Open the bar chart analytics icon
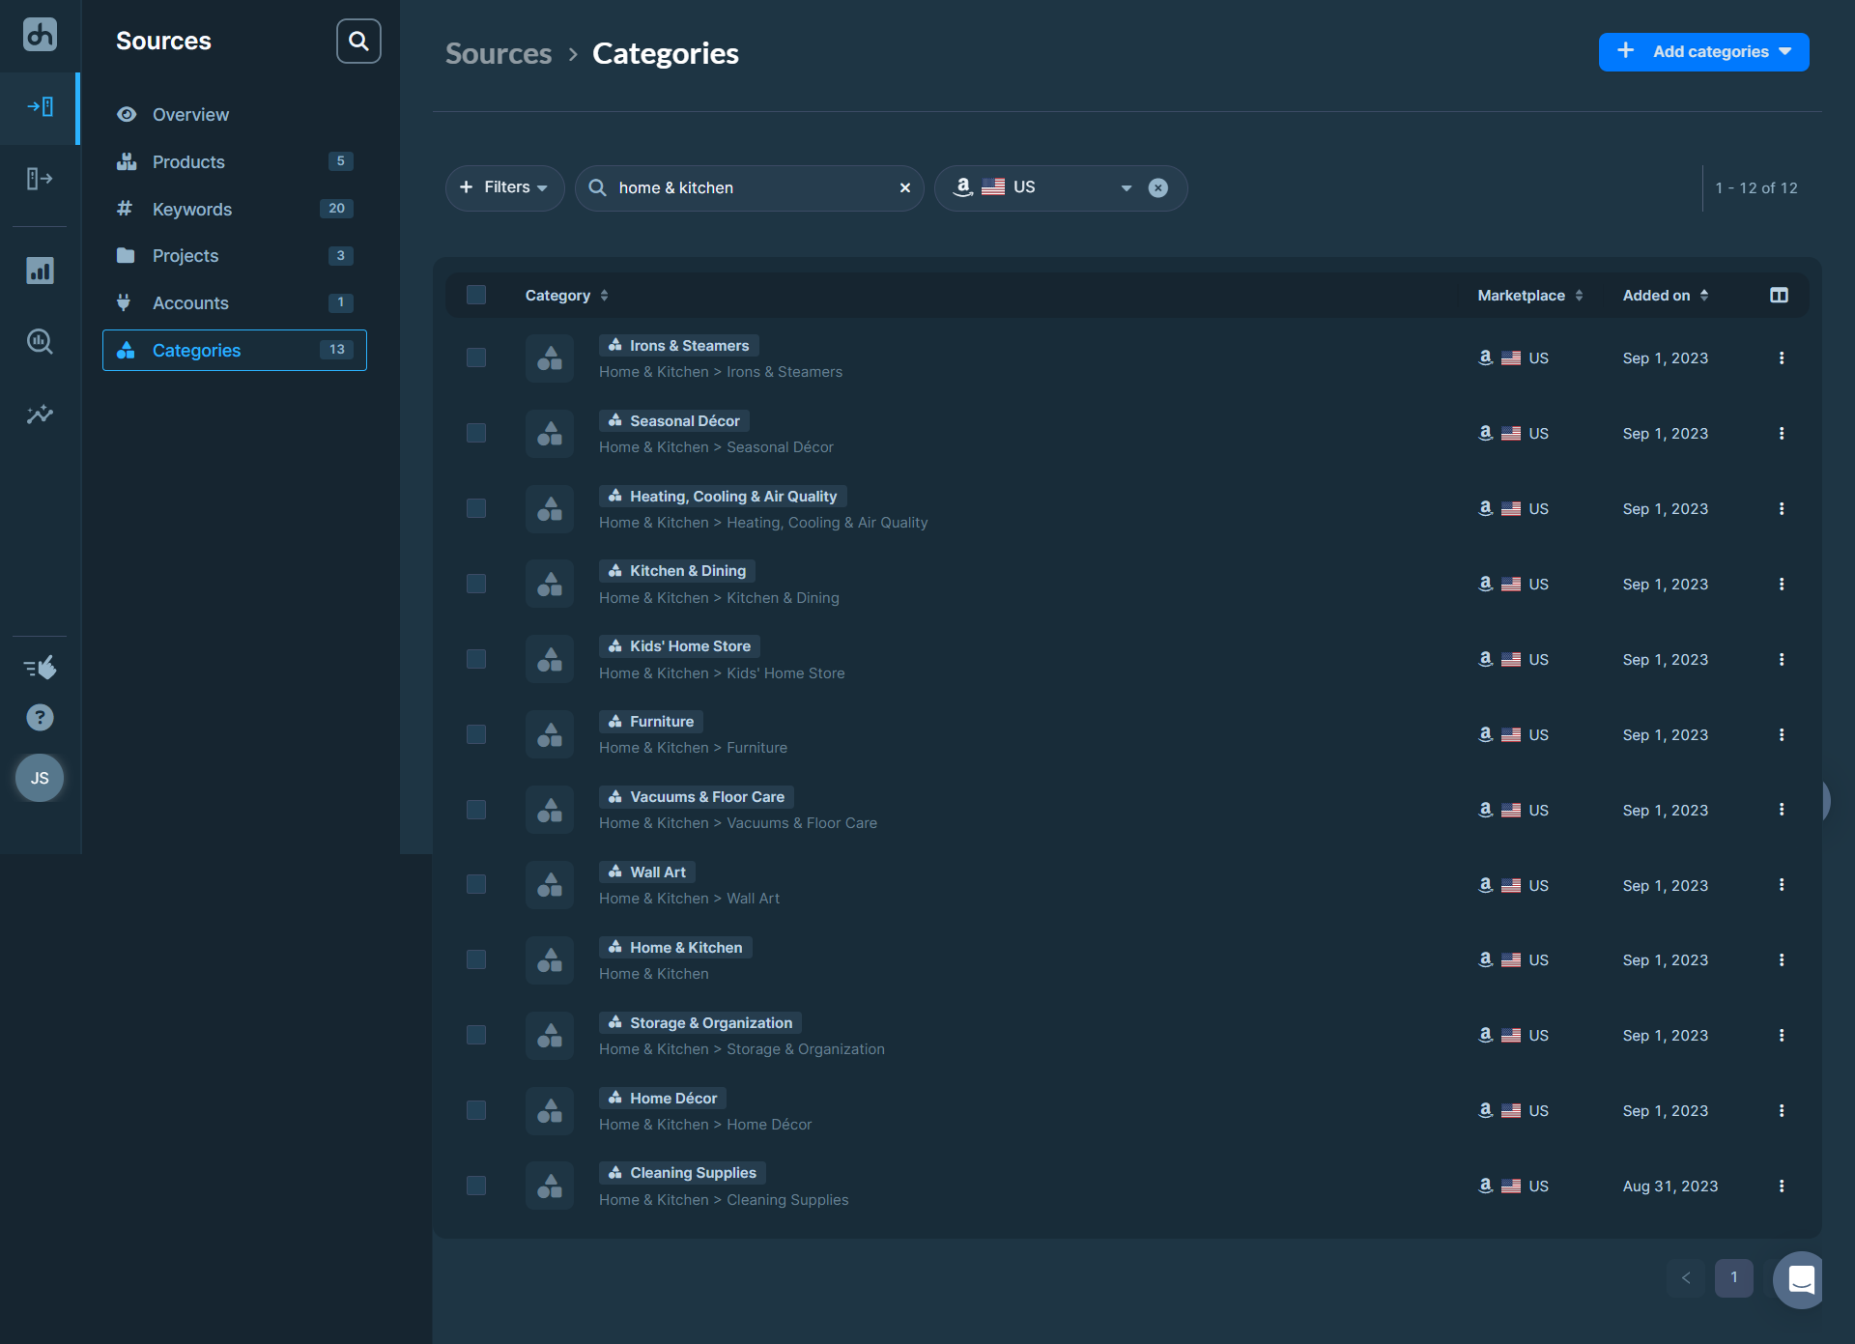1855x1344 pixels. (40, 271)
